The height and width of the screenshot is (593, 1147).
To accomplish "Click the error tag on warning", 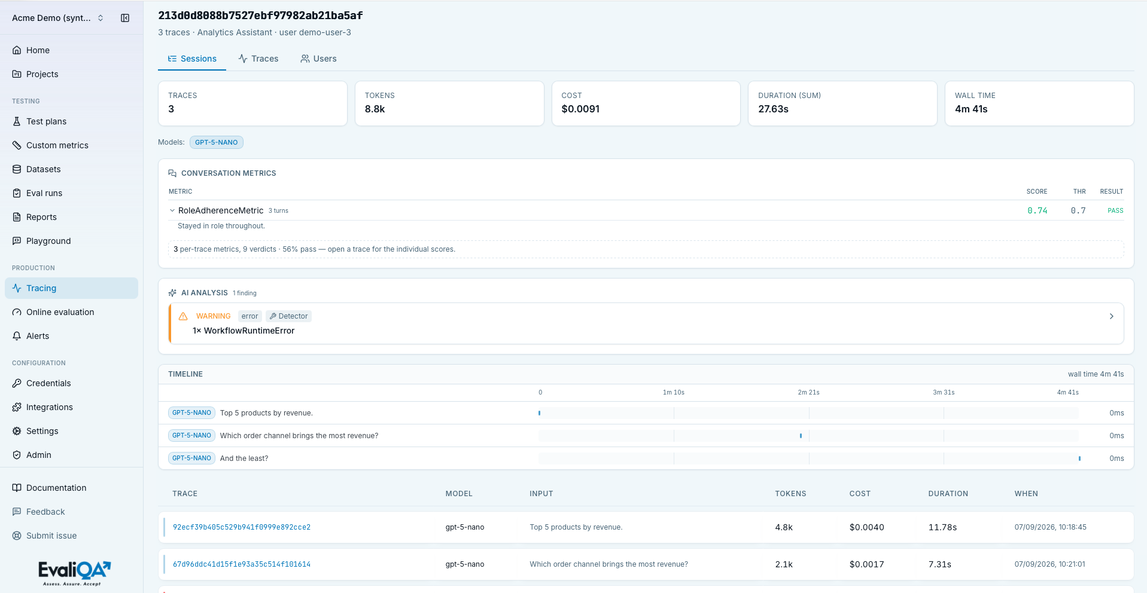I will 250,316.
